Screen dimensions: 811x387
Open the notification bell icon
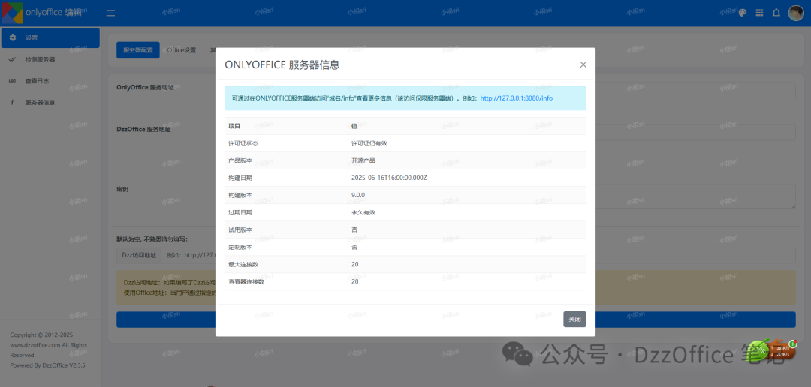[x=776, y=13]
